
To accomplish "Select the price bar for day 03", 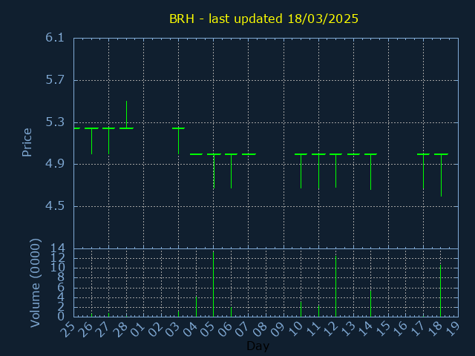I will click(178, 141).
